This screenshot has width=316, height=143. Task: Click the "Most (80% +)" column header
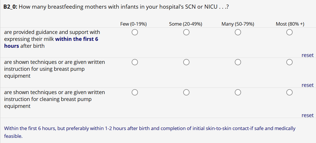click(290, 24)
